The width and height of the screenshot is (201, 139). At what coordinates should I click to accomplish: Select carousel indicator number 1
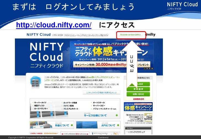pos(144,68)
